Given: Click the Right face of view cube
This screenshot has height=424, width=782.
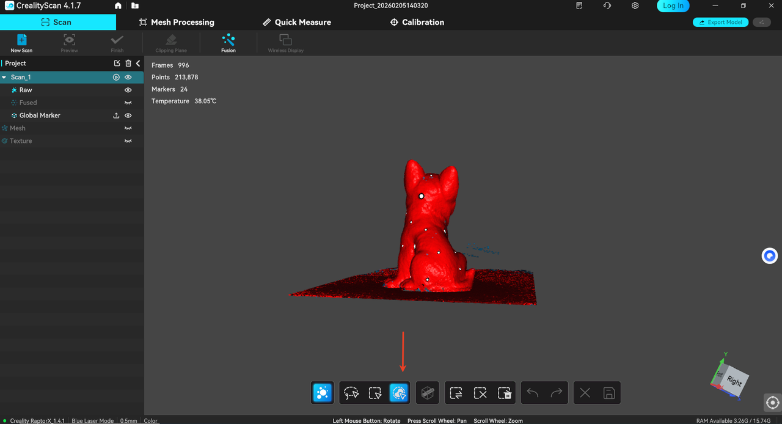Looking at the screenshot, I should pos(734,382).
